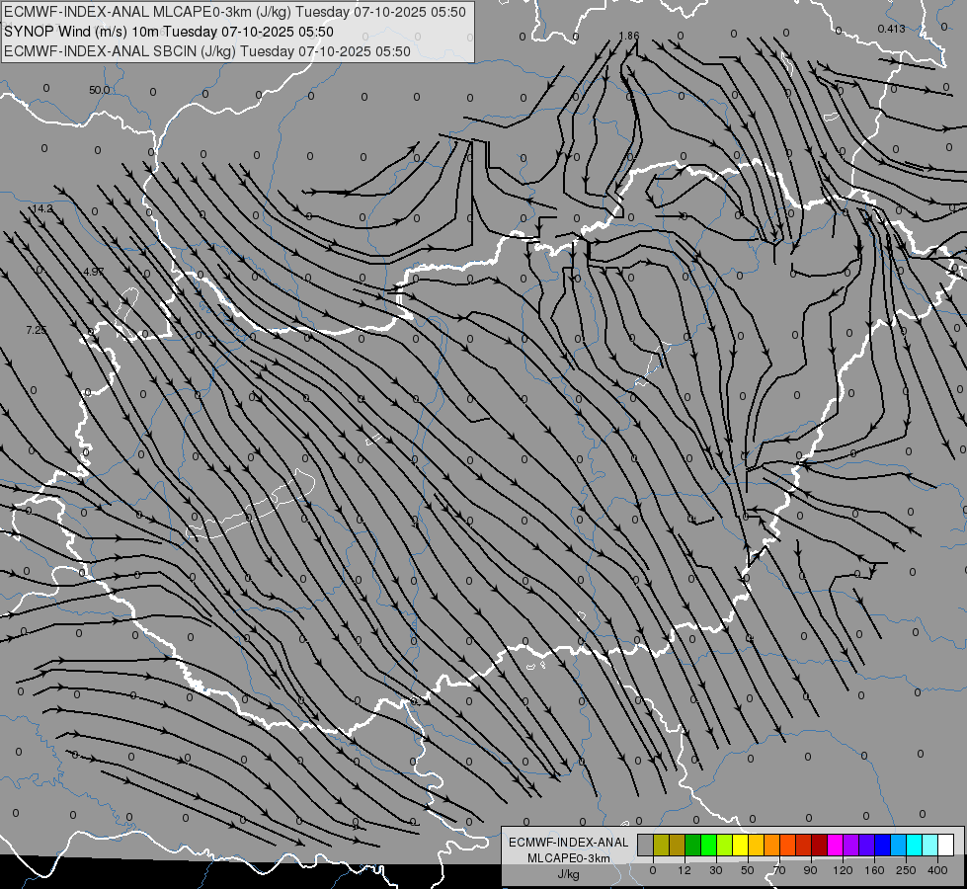The image size is (967, 889).
Task: Click the SYNOP Wind 10m title line
Action: pyautogui.click(x=169, y=32)
